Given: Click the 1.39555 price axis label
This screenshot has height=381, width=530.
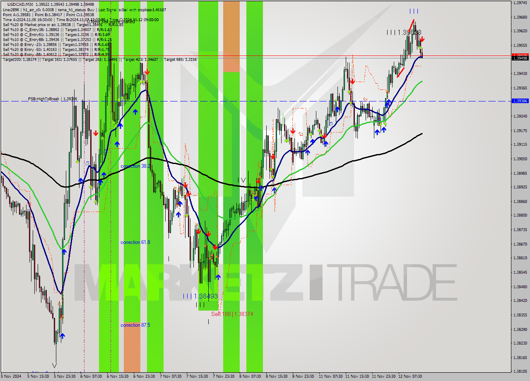Looking at the screenshot, I should tap(520, 46).
